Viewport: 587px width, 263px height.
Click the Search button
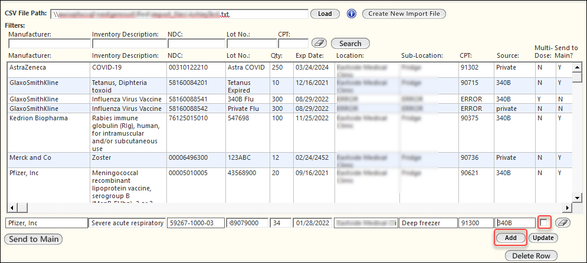(350, 44)
